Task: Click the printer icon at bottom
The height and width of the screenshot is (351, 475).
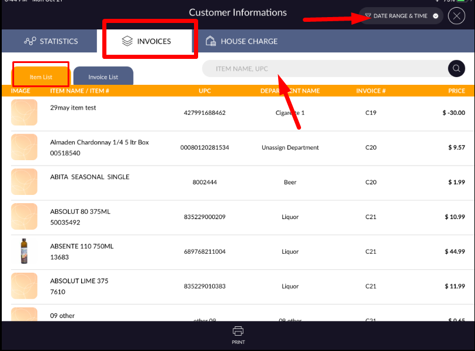Action: [x=238, y=330]
